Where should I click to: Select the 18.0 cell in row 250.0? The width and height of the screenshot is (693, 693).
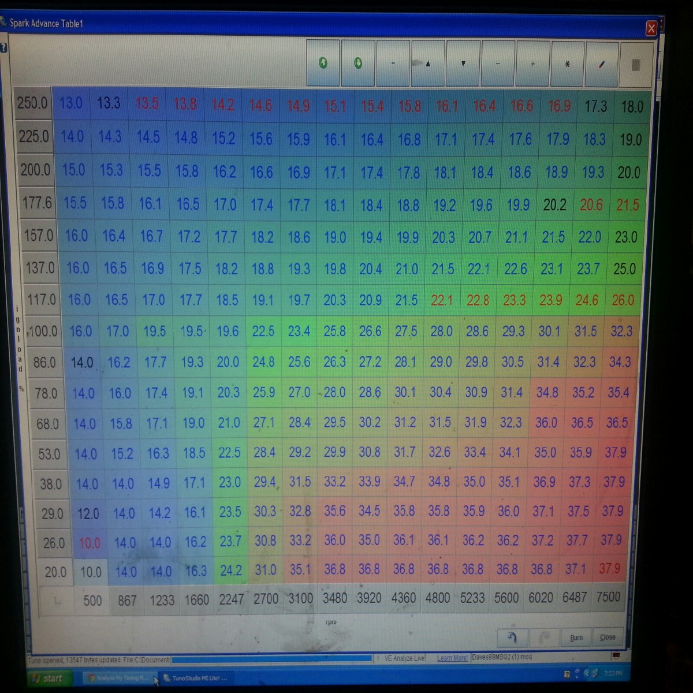(632, 107)
